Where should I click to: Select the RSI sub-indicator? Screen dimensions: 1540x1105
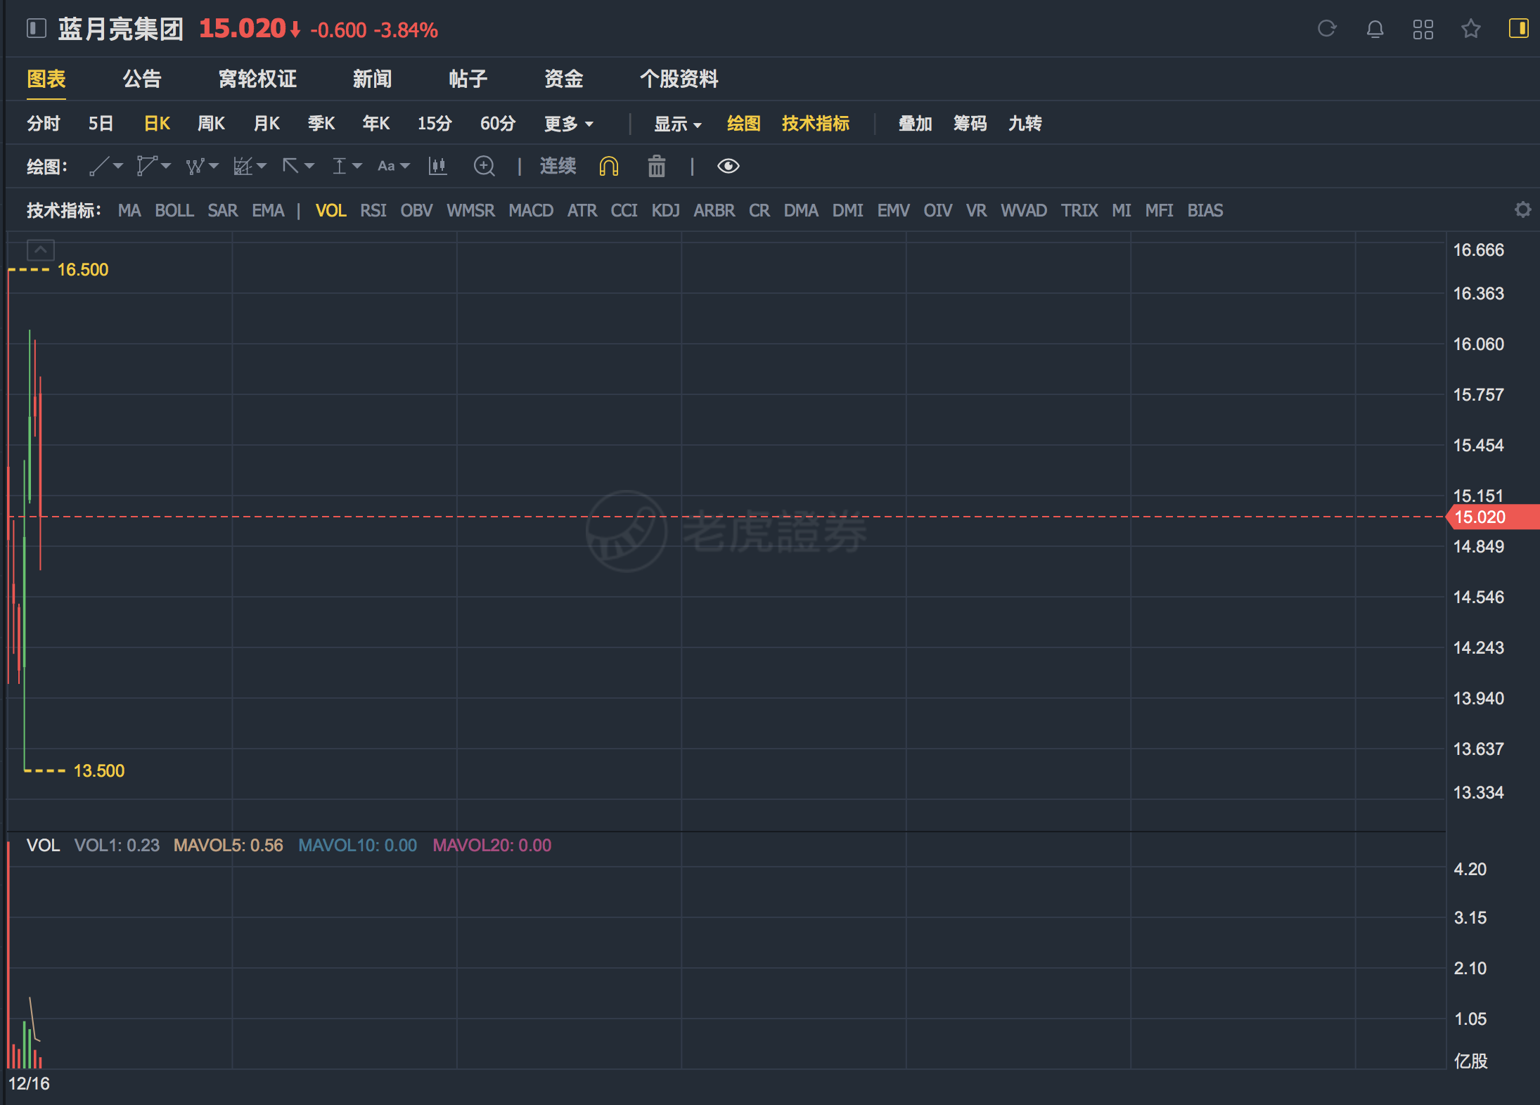tap(373, 210)
